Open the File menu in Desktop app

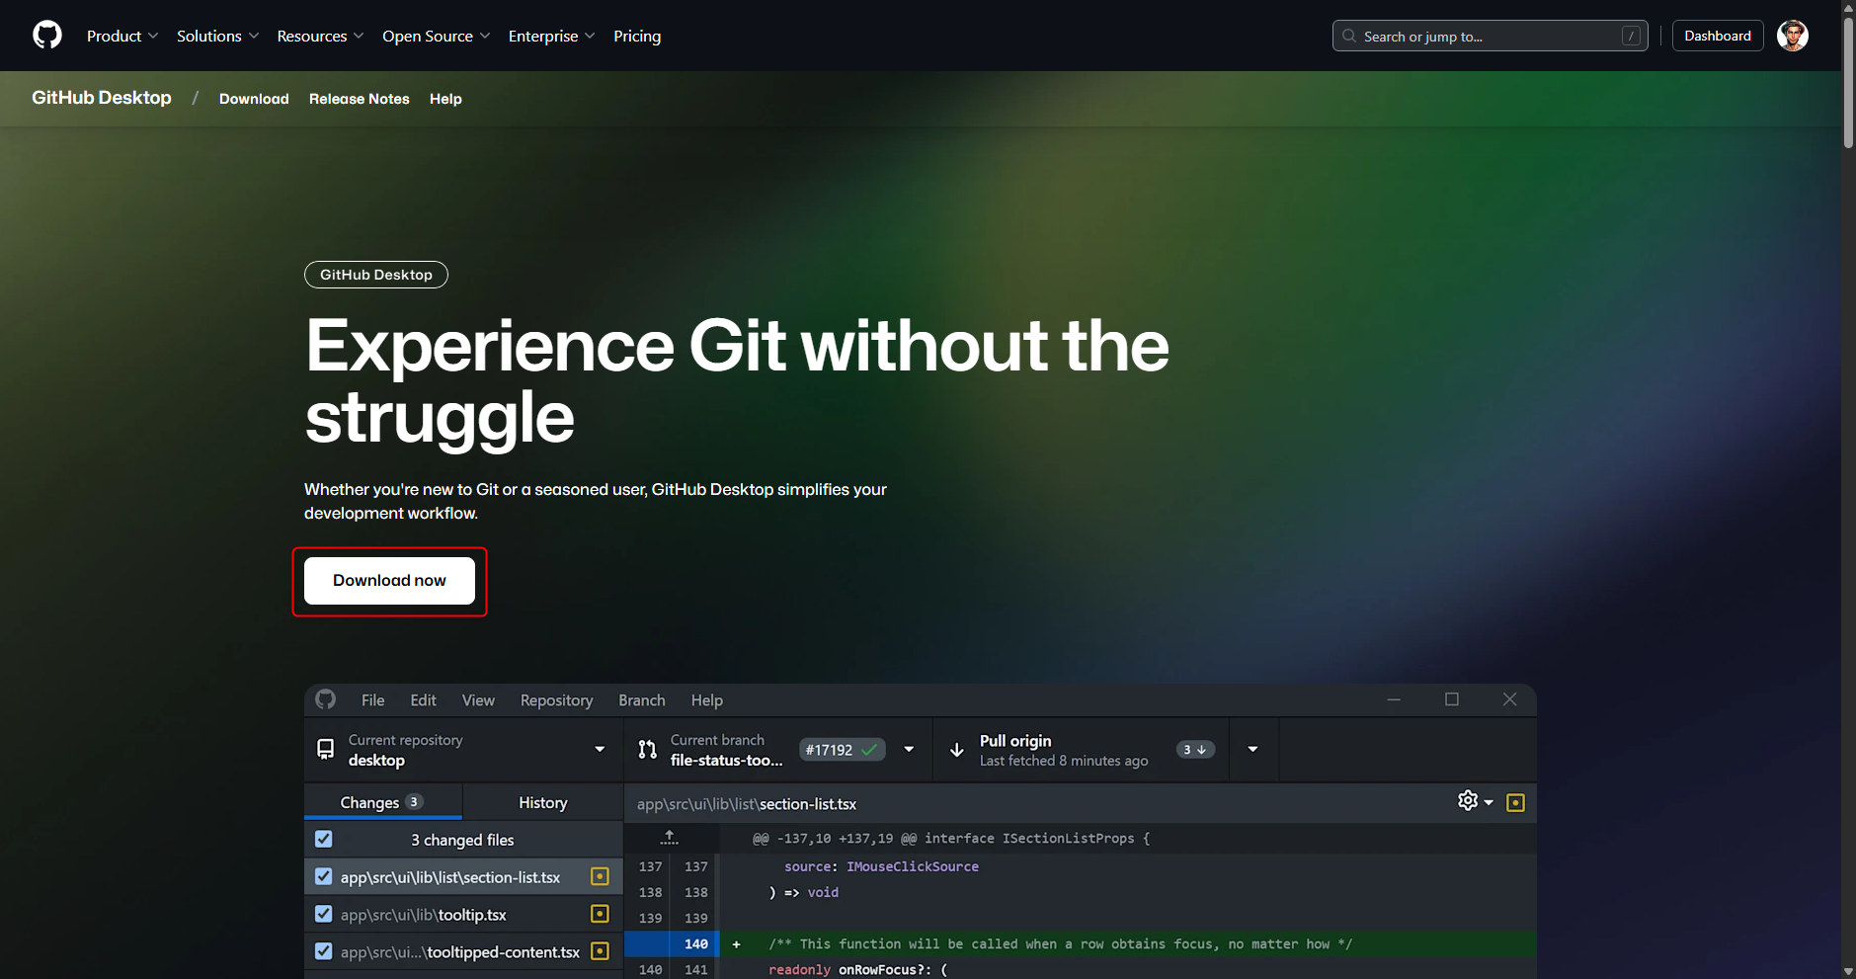pyautogui.click(x=373, y=699)
